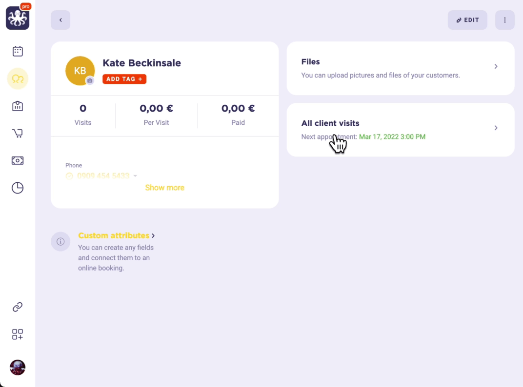
Task: Expand the All client visits chevron
Action: coord(496,128)
